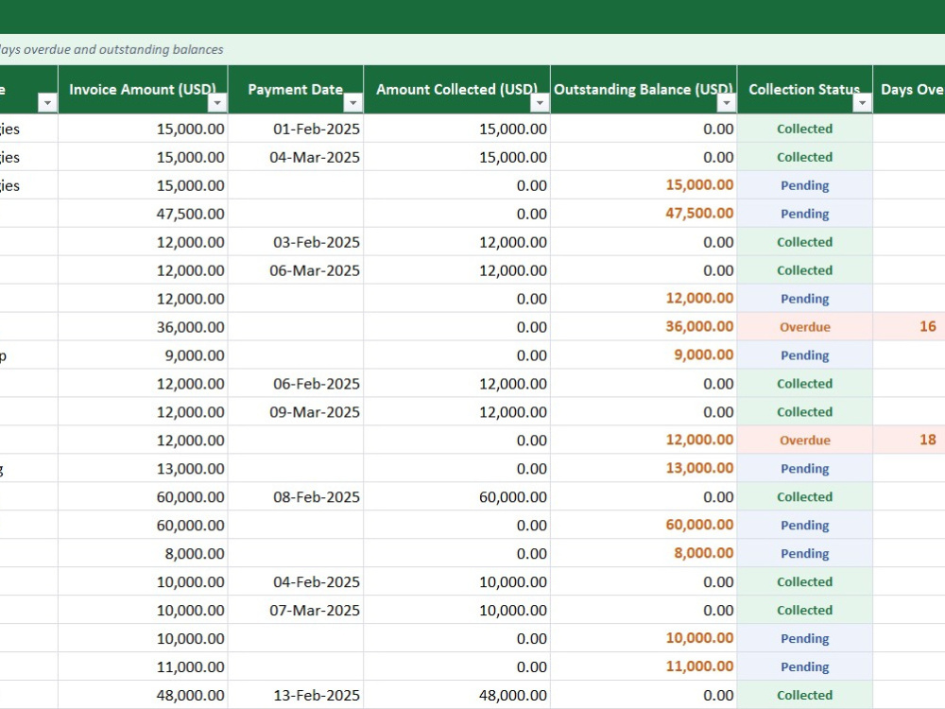
Task: Select Pending status in the 13,000.00 row
Action: 804,469
